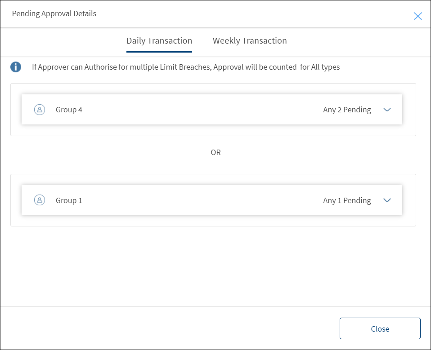Open the Any 2 Pending status

[347, 110]
